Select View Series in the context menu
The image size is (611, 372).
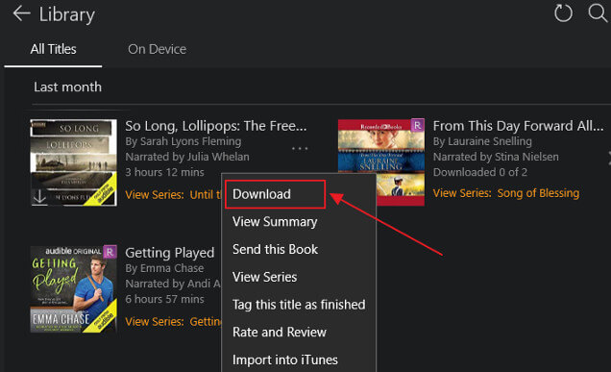click(x=264, y=277)
